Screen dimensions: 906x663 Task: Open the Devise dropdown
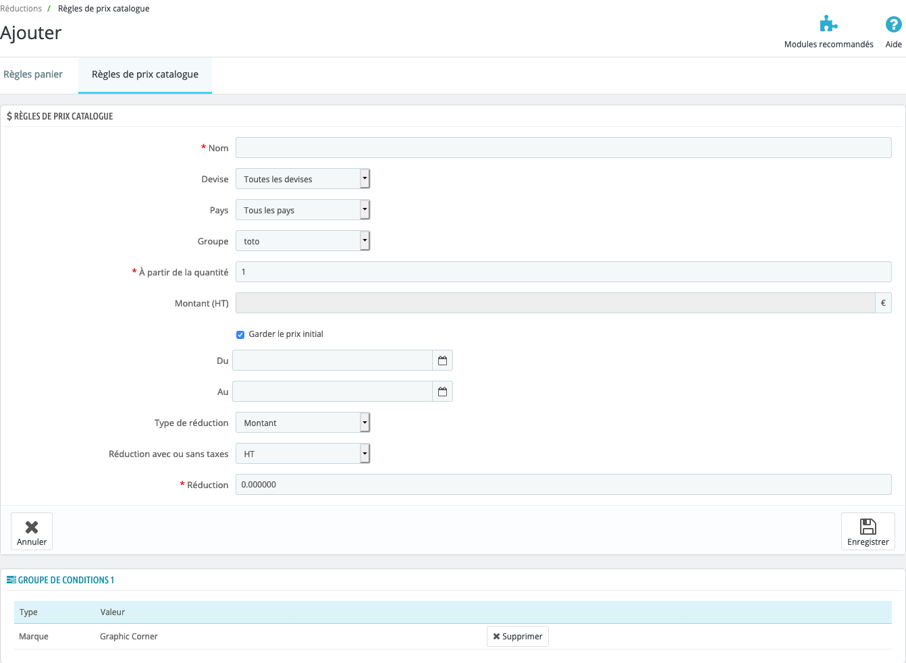(x=303, y=179)
